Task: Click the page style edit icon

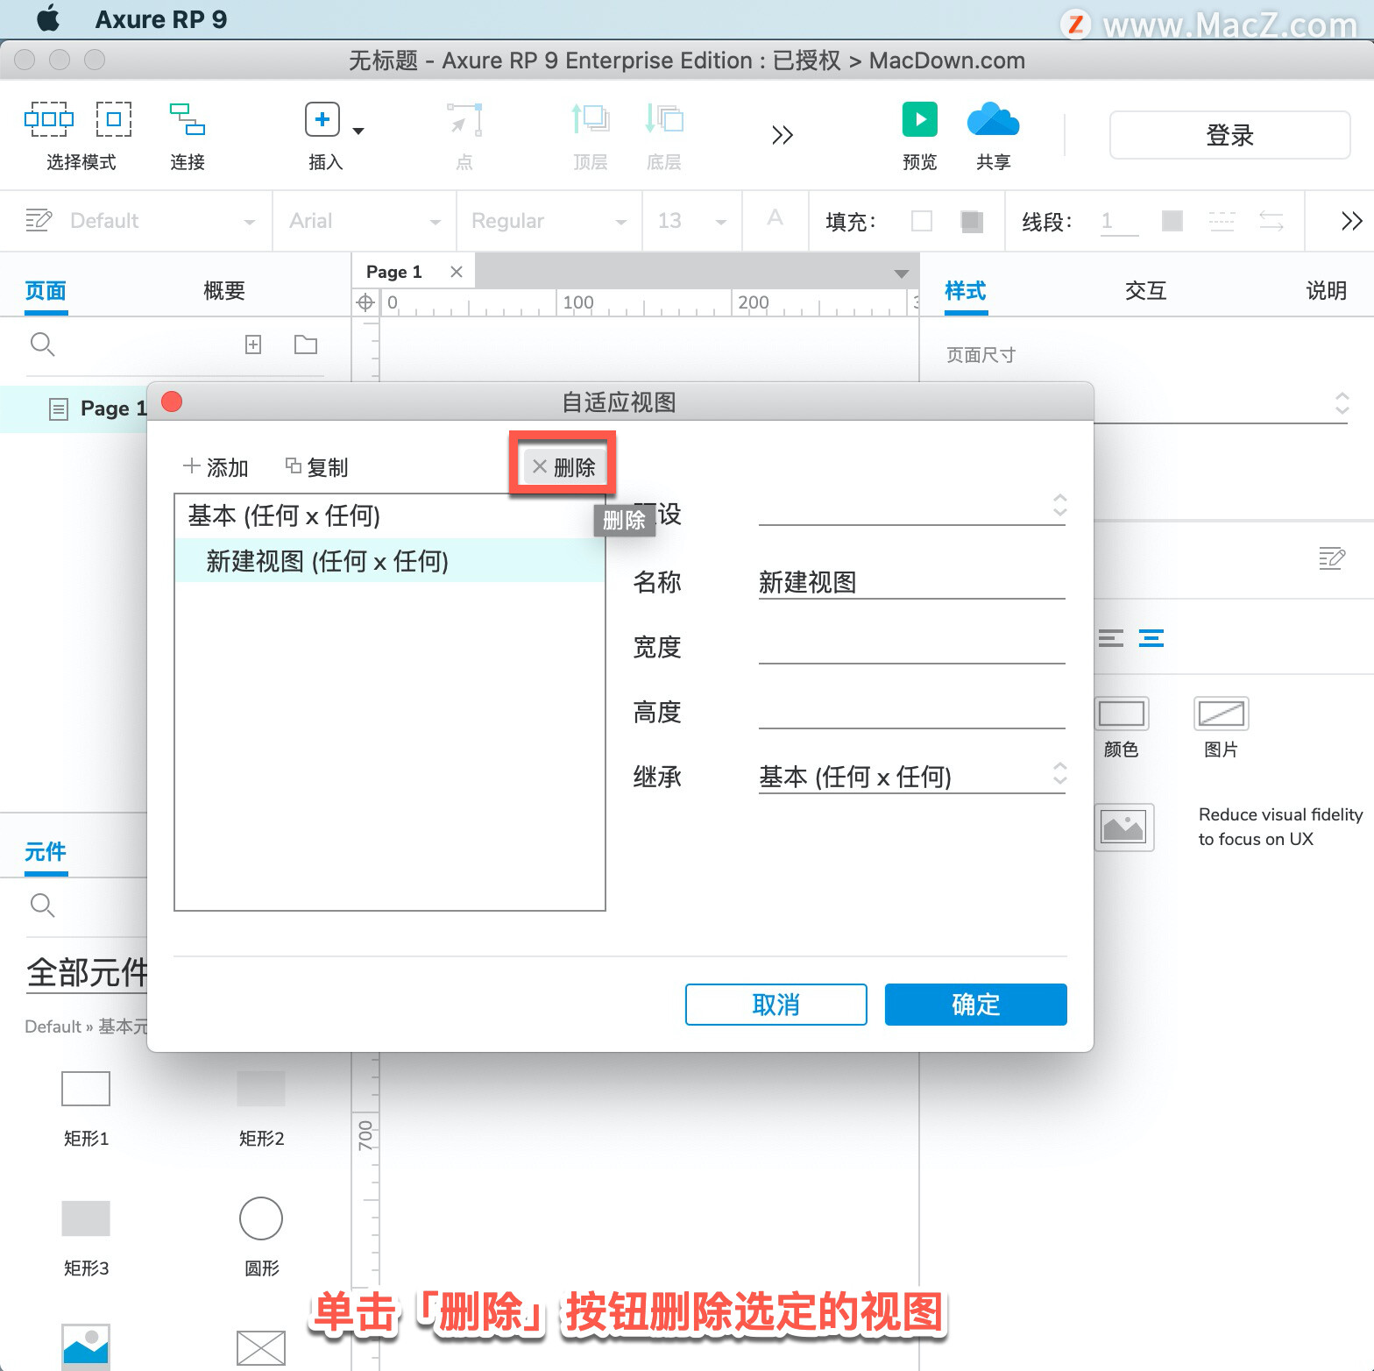Action: point(1332,558)
